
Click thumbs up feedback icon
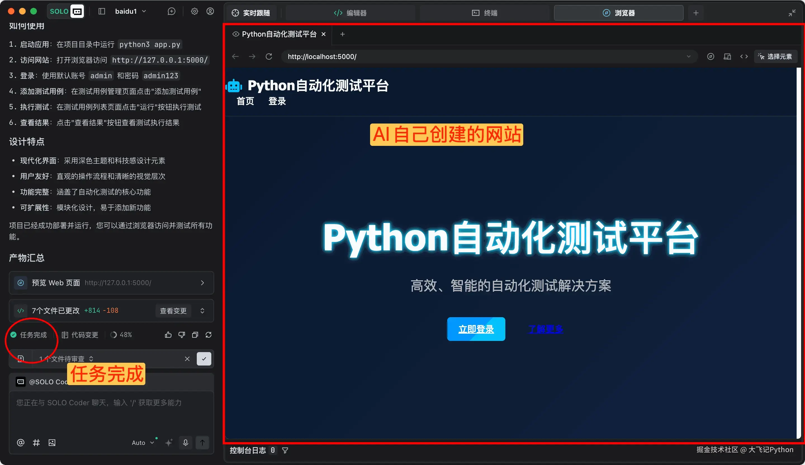coord(168,335)
